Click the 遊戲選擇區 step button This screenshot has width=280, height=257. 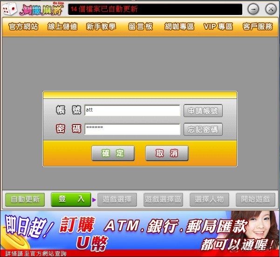point(163,200)
